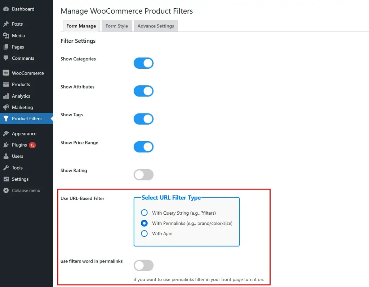Click the Show Price Range label

coord(79,143)
